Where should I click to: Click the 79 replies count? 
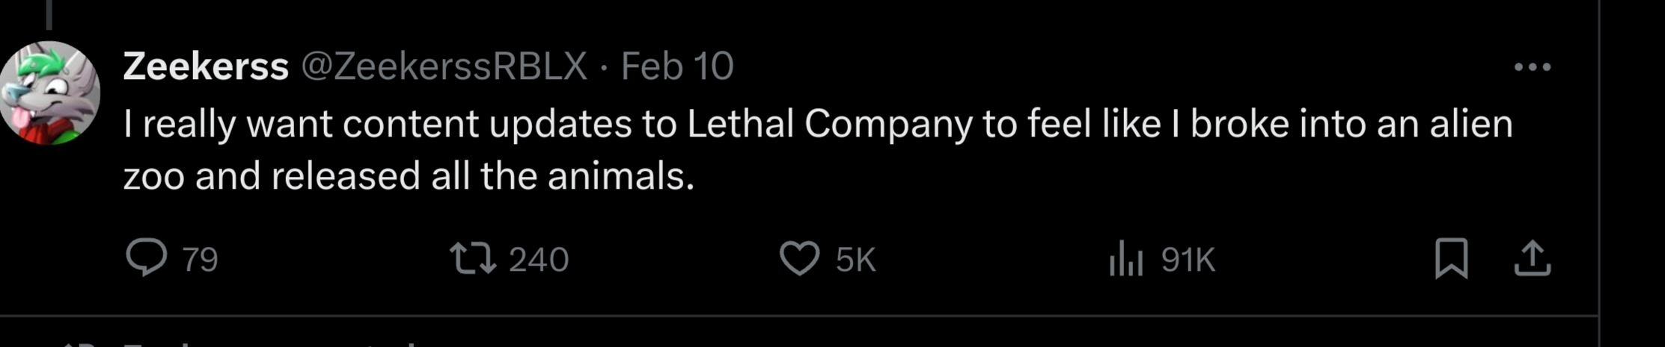[200, 260]
